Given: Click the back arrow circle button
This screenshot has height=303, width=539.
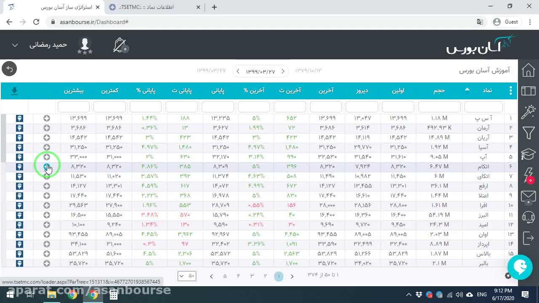Looking at the screenshot, I should point(9,69).
